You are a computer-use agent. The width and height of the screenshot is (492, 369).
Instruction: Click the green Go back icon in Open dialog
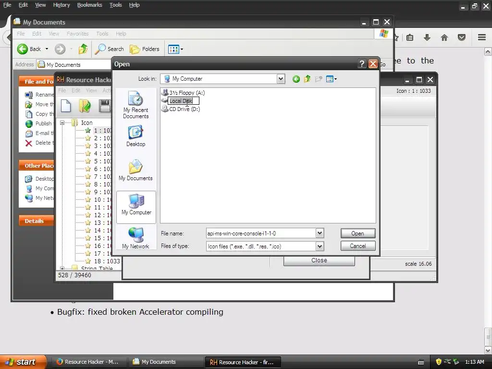[x=296, y=79]
